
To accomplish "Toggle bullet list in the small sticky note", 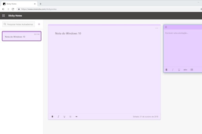I will (x=192, y=70).
